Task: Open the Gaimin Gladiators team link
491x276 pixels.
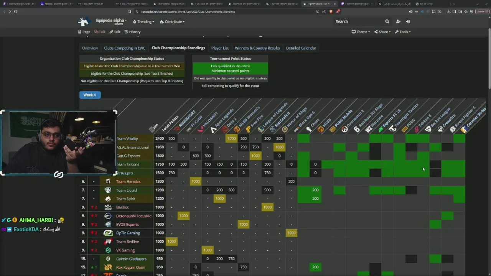Action: pos(131,259)
